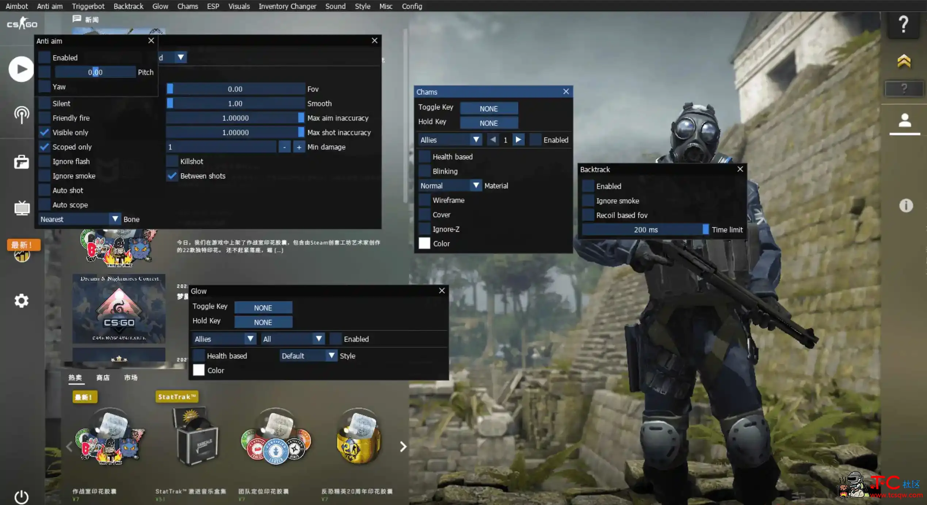This screenshot has height=505, width=927.
Task: Expand the Nearest hitbox dropdown
Action: [115, 218]
